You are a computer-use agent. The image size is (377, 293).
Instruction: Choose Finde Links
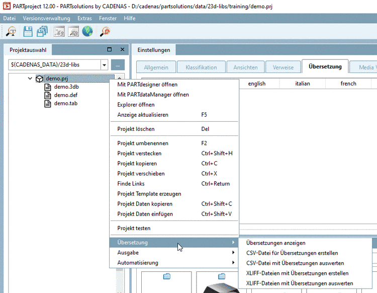pyautogui.click(x=174, y=184)
